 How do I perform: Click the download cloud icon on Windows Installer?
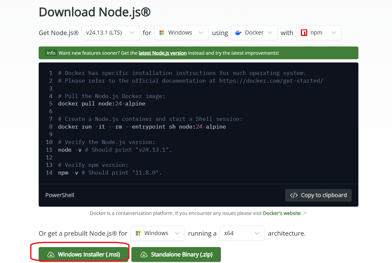click(x=51, y=254)
